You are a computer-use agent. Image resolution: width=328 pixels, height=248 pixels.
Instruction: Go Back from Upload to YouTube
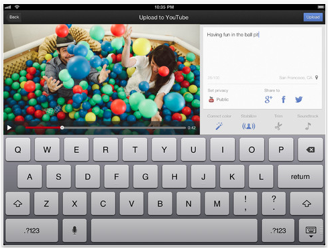pyautogui.click(x=14, y=17)
